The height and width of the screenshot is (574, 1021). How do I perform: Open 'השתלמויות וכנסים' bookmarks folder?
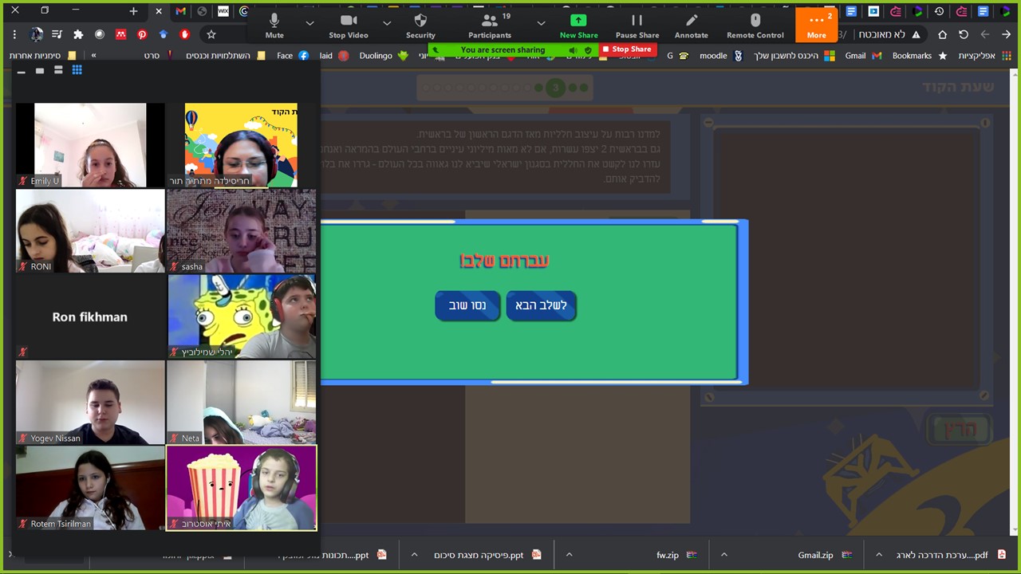226,56
